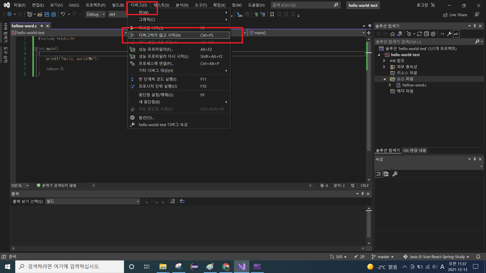Image resolution: width=486 pixels, height=273 pixels.
Task: Toggle preview selected items button in Solution Explorer
Action: (x=456, y=34)
